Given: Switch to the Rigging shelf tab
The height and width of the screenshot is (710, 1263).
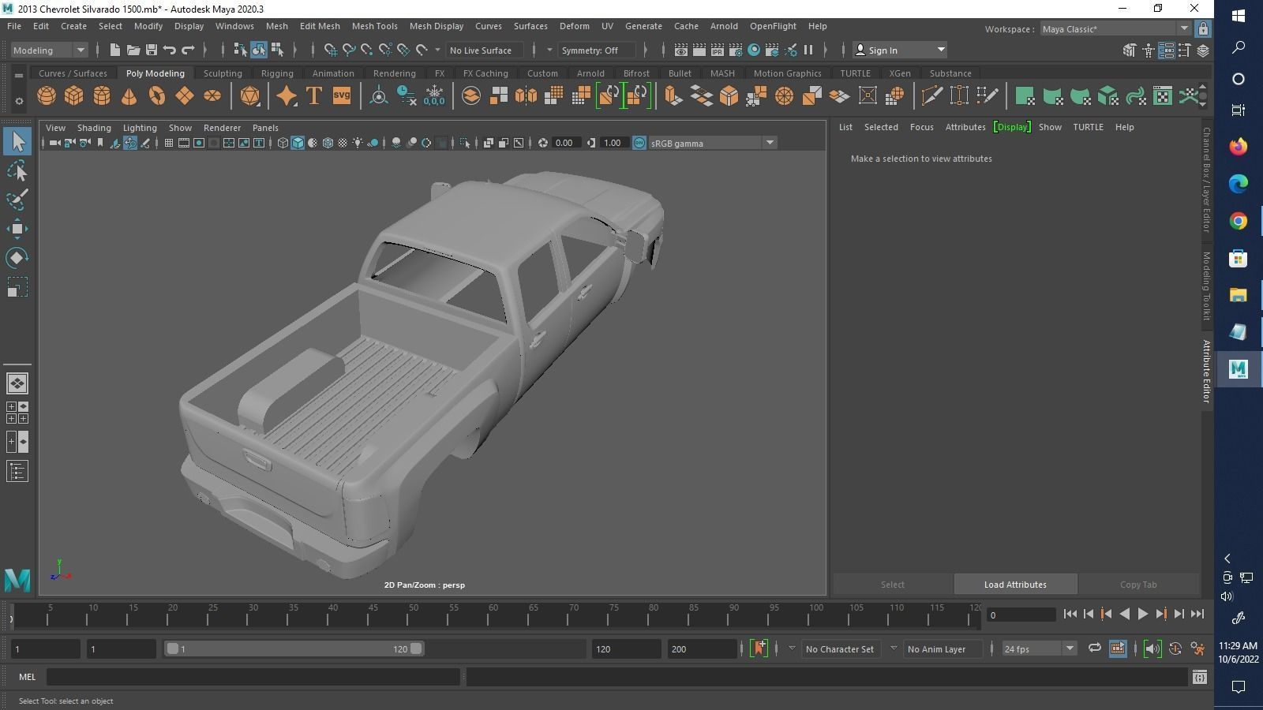Looking at the screenshot, I should pyautogui.click(x=277, y=73).
